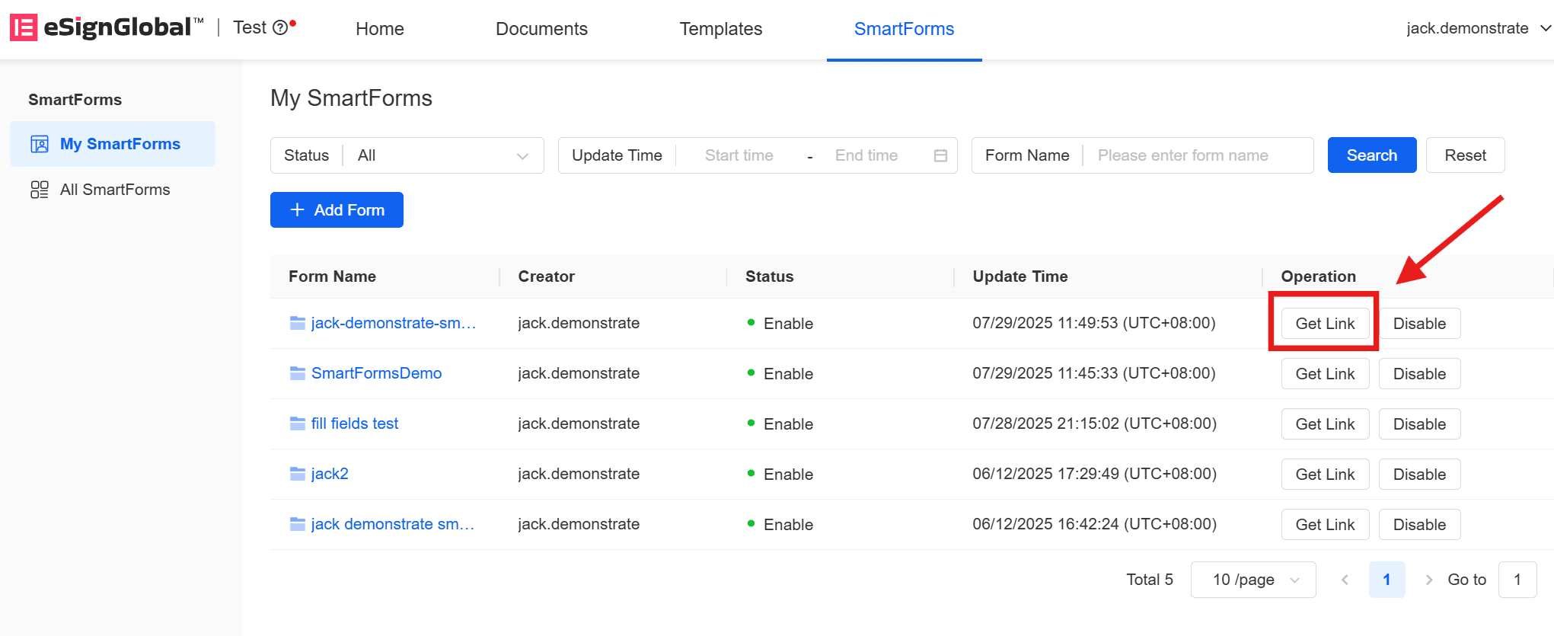Image resolution: width=1554 pixels, height=636 pixels.
Task: Select All SmartForms in the sidebar
Action: click(113, 190)
